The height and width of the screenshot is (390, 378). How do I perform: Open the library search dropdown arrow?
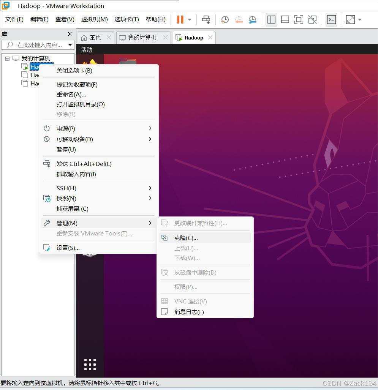[70, 45]
